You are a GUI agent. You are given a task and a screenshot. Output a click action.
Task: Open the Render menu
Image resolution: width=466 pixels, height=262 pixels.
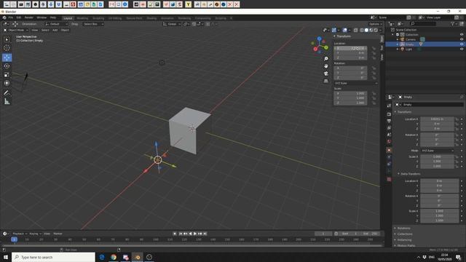29,17
